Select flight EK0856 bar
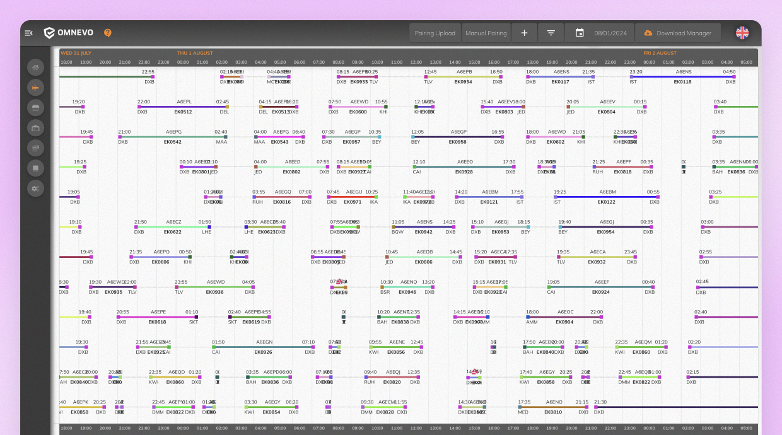This screenshot has height=435, width=782. 396,347
